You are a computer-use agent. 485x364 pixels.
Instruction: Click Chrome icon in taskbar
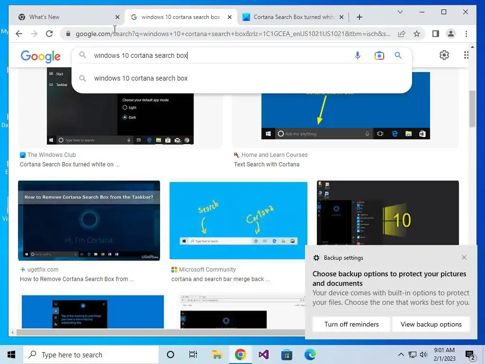(x=240, y=355)
